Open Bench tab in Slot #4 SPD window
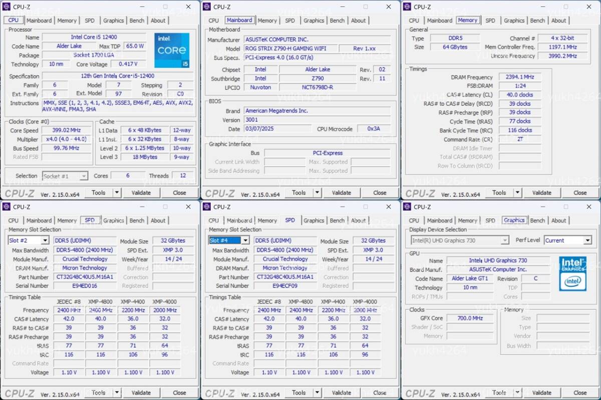The image size is (601, 400). click(337, 221)
